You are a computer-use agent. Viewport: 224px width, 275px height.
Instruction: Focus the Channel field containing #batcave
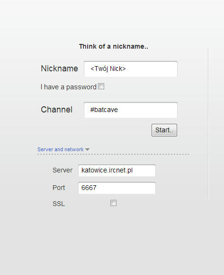(131, 110)
